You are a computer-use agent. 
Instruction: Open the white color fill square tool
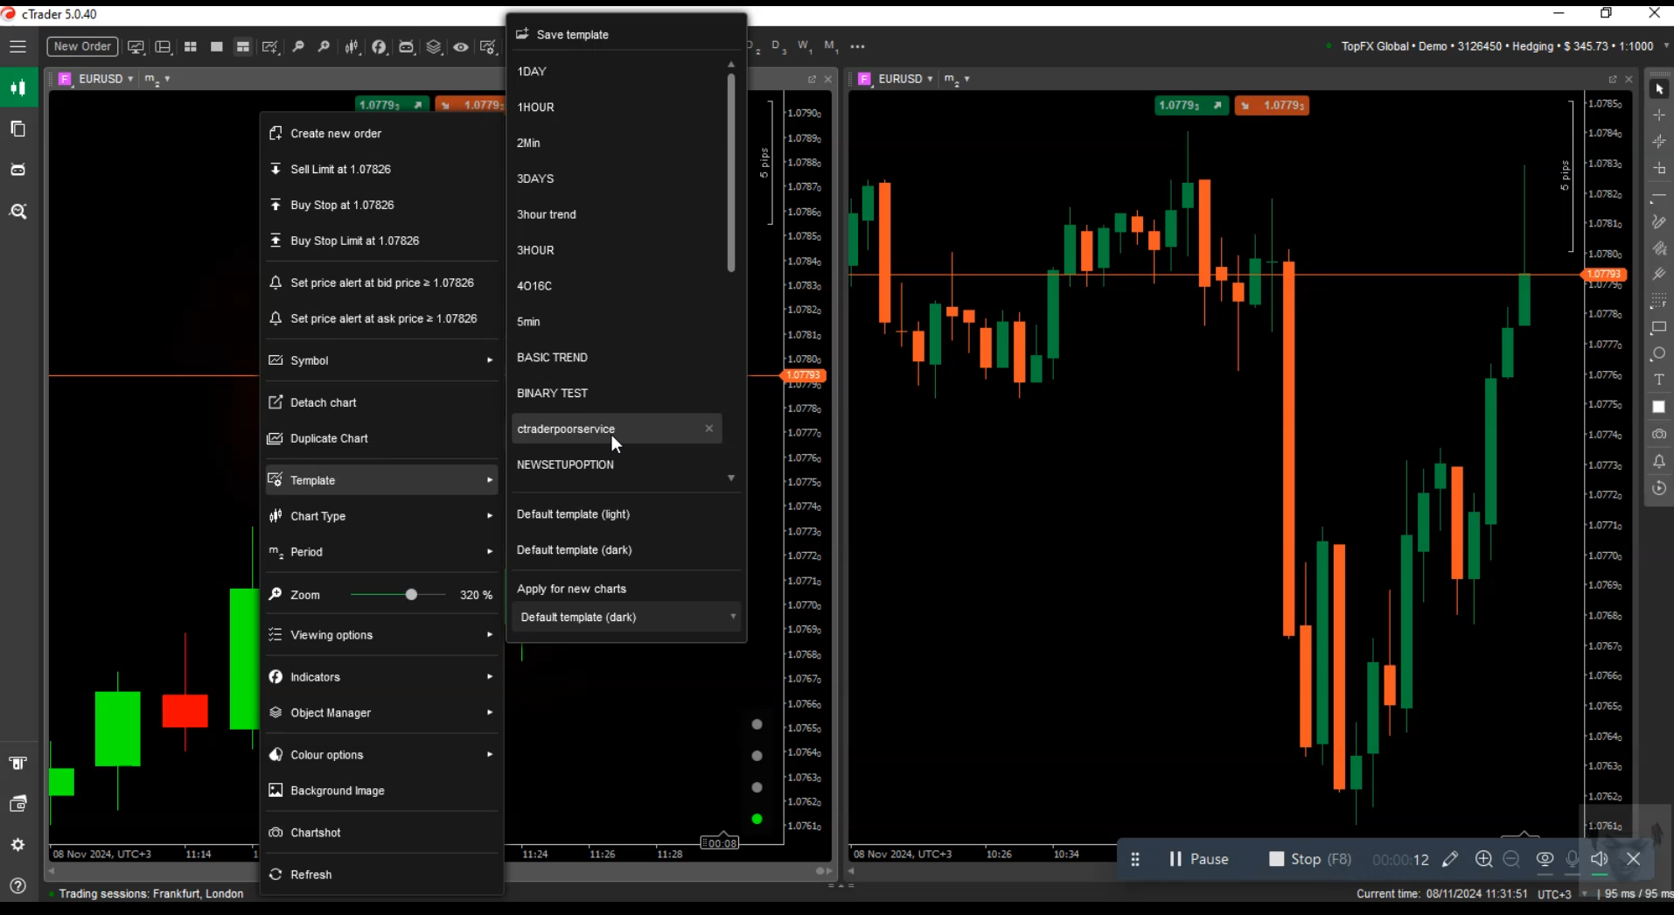tap(1659, 407)
